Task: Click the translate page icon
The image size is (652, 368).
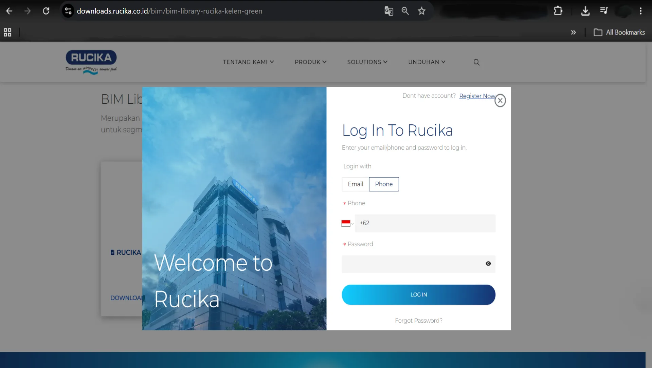Action: tap(389, 11)
